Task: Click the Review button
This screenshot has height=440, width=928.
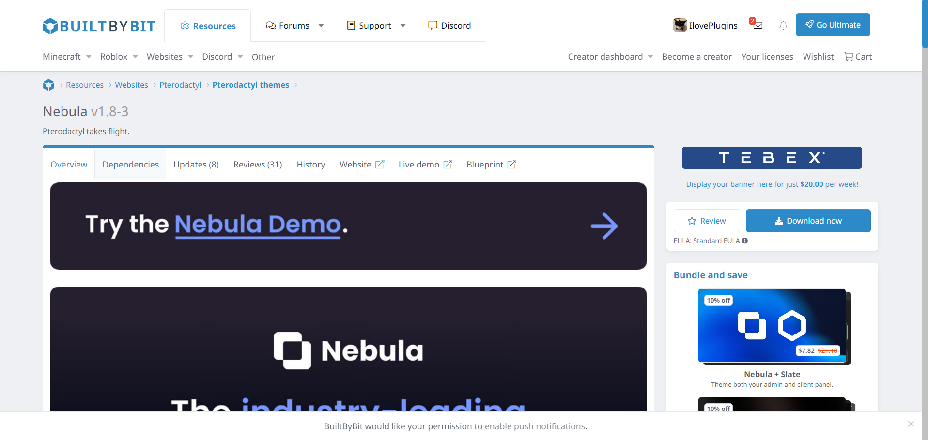Action: pos(707,221)
